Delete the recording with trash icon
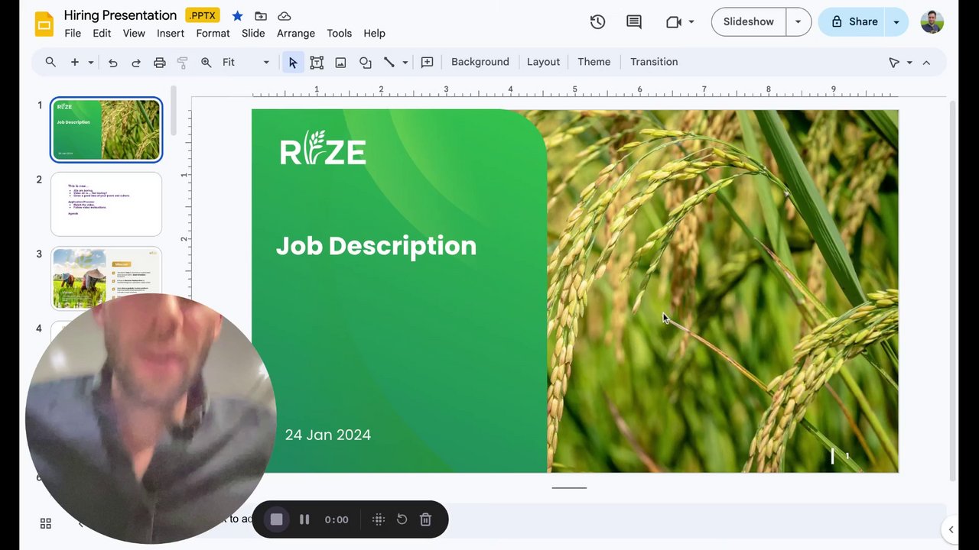The width and height of the screenshot is (979, 550). coord(426,519)
